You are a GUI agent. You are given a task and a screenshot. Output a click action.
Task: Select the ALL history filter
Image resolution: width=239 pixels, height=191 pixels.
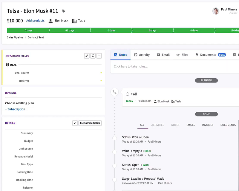[x=142, y=125]
